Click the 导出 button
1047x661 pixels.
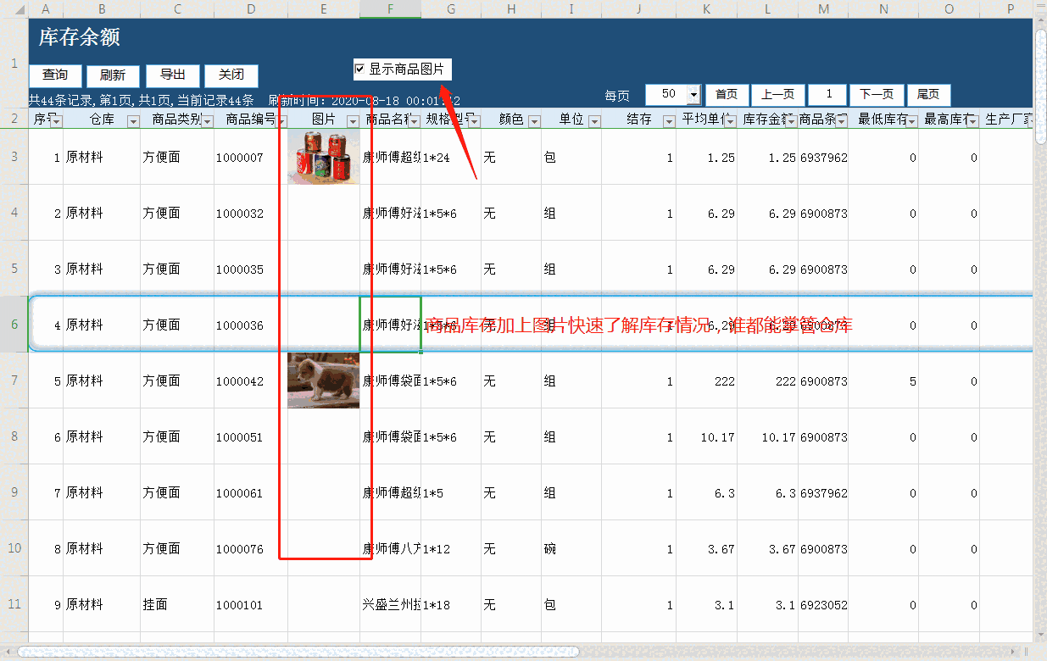tap(172, 75)
